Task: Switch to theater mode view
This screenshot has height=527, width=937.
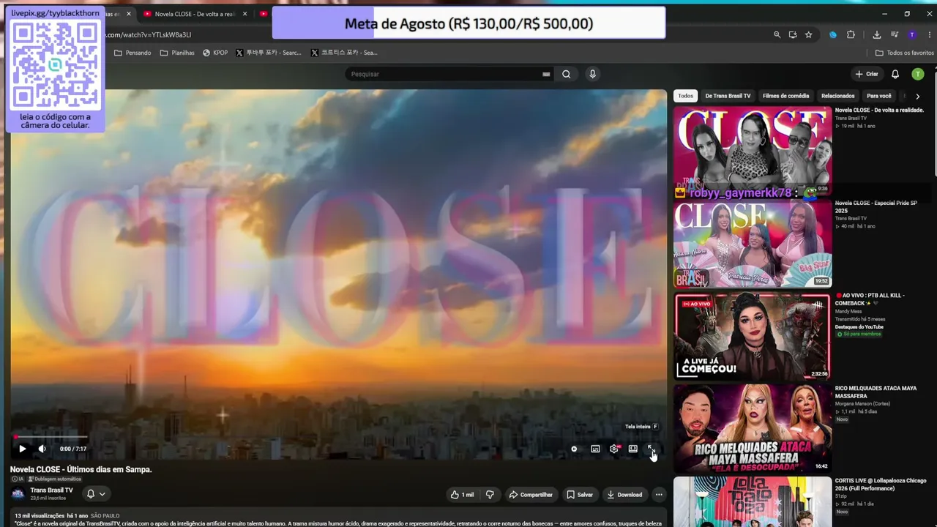Action: pyautogui.click(x=632, y=449)
